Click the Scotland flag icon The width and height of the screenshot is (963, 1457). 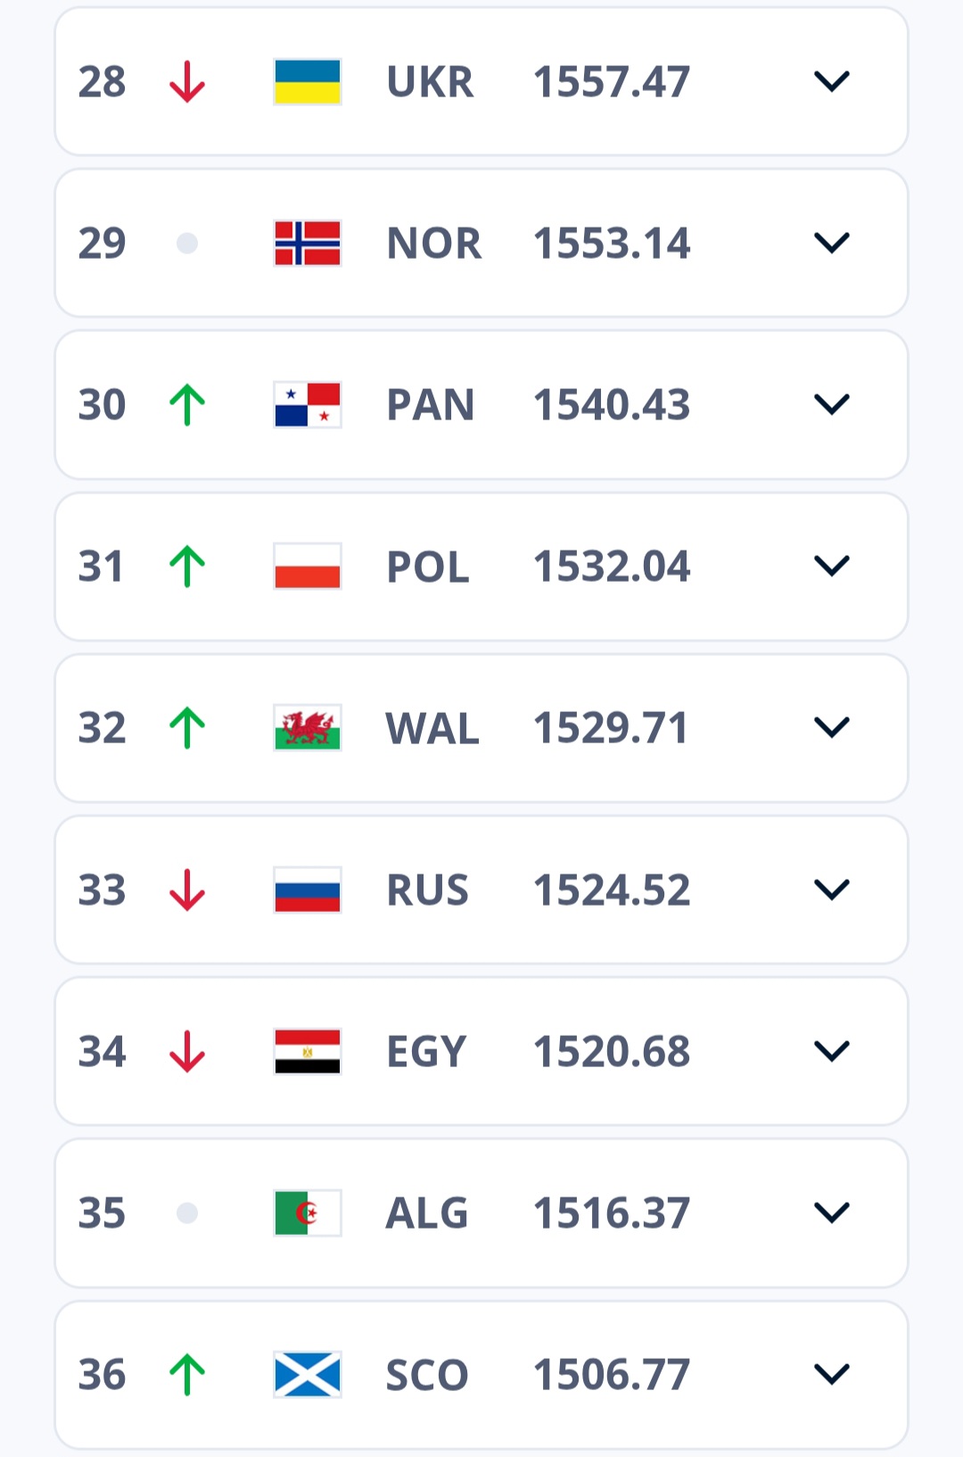(308, 1374)
